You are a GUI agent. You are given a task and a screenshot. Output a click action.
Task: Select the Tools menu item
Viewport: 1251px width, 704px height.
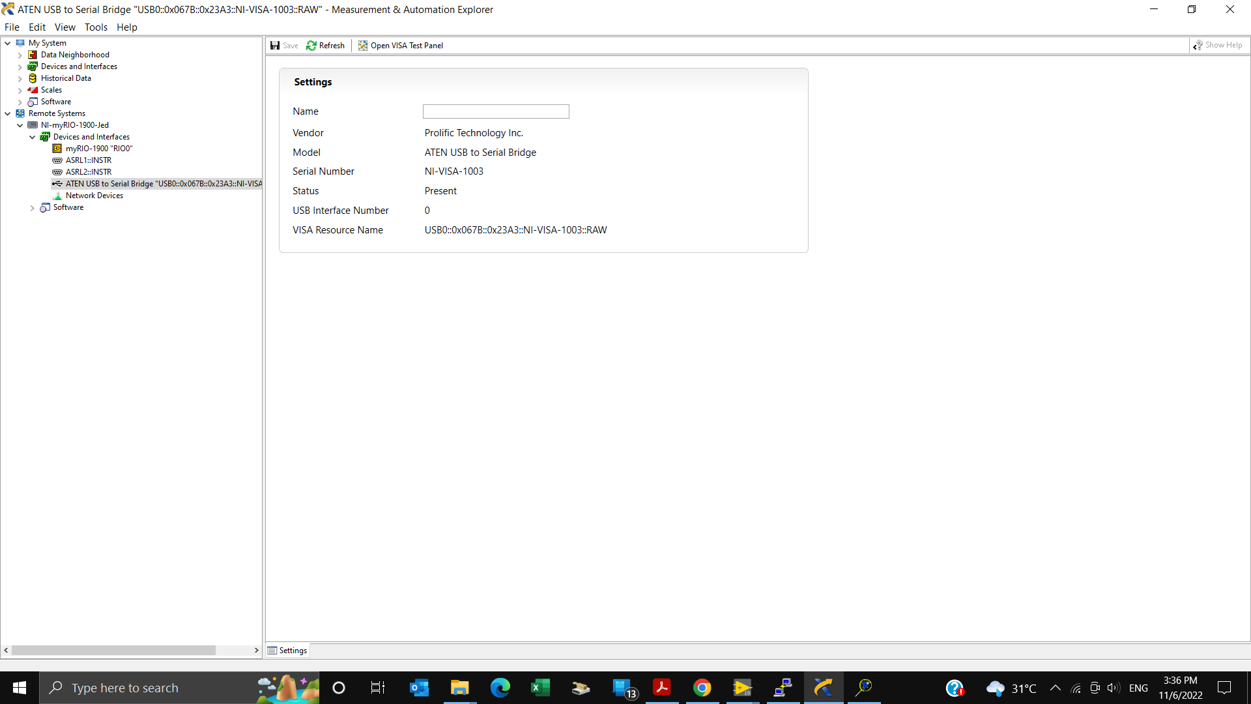[95, 27]
